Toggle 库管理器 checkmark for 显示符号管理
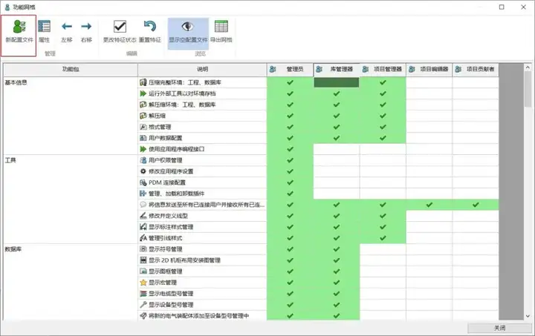535x336 pixels. coord(337,249)
